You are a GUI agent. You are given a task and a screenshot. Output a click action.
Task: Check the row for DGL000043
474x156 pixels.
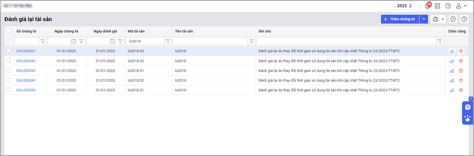[x=9, y=70]
